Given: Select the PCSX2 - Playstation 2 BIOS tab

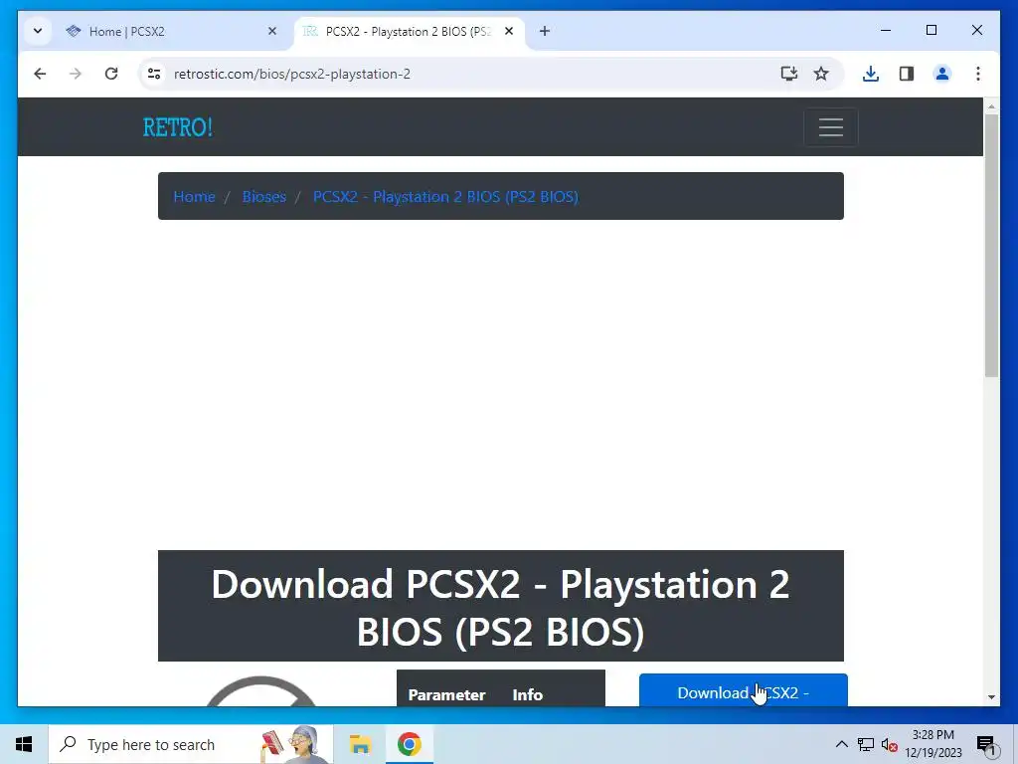Looking at the screenshot, I should tap(409, 31).
